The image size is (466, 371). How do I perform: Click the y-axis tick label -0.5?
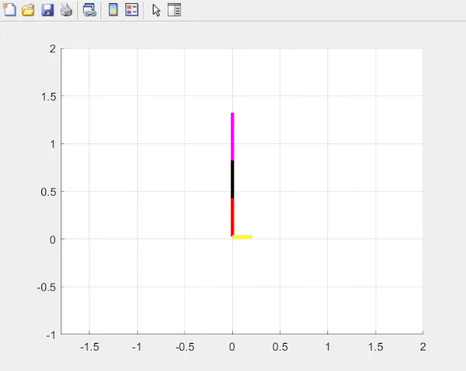pos(46,288)
